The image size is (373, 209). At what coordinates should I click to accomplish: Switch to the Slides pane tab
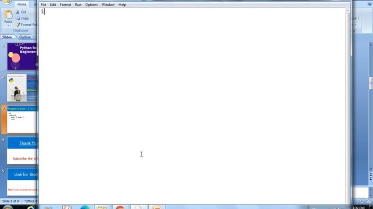[x=7, y=37]
